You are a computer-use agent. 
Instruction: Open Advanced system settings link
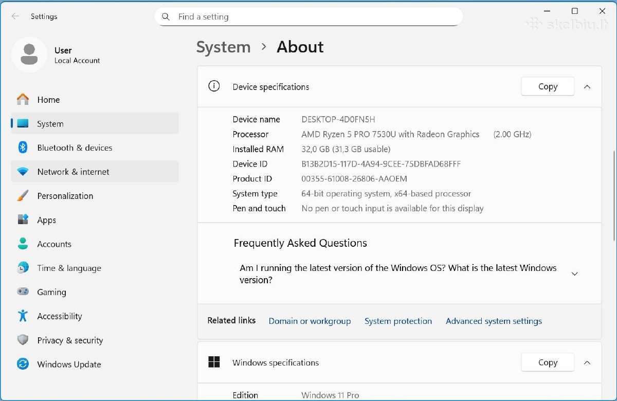click(494, 321)
